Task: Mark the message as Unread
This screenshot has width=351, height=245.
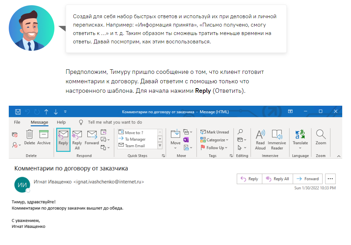Action: tap(214, 132)
